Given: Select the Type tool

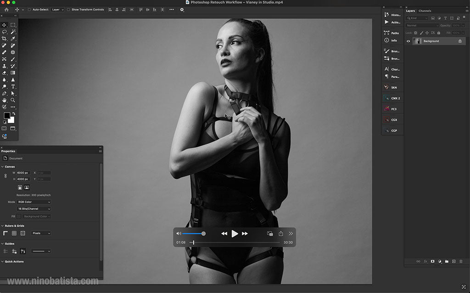Looking at the screenshot, I should coord(13,86).
